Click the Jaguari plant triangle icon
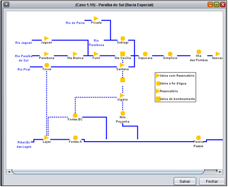228x187 pixels. click(x=46, y=38)
